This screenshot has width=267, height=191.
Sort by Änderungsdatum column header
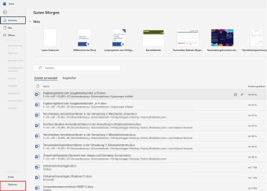coord(256,86)
